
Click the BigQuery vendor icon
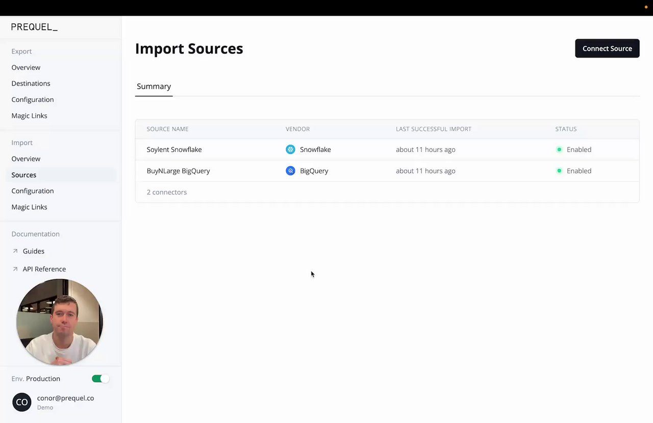[290, 171]
